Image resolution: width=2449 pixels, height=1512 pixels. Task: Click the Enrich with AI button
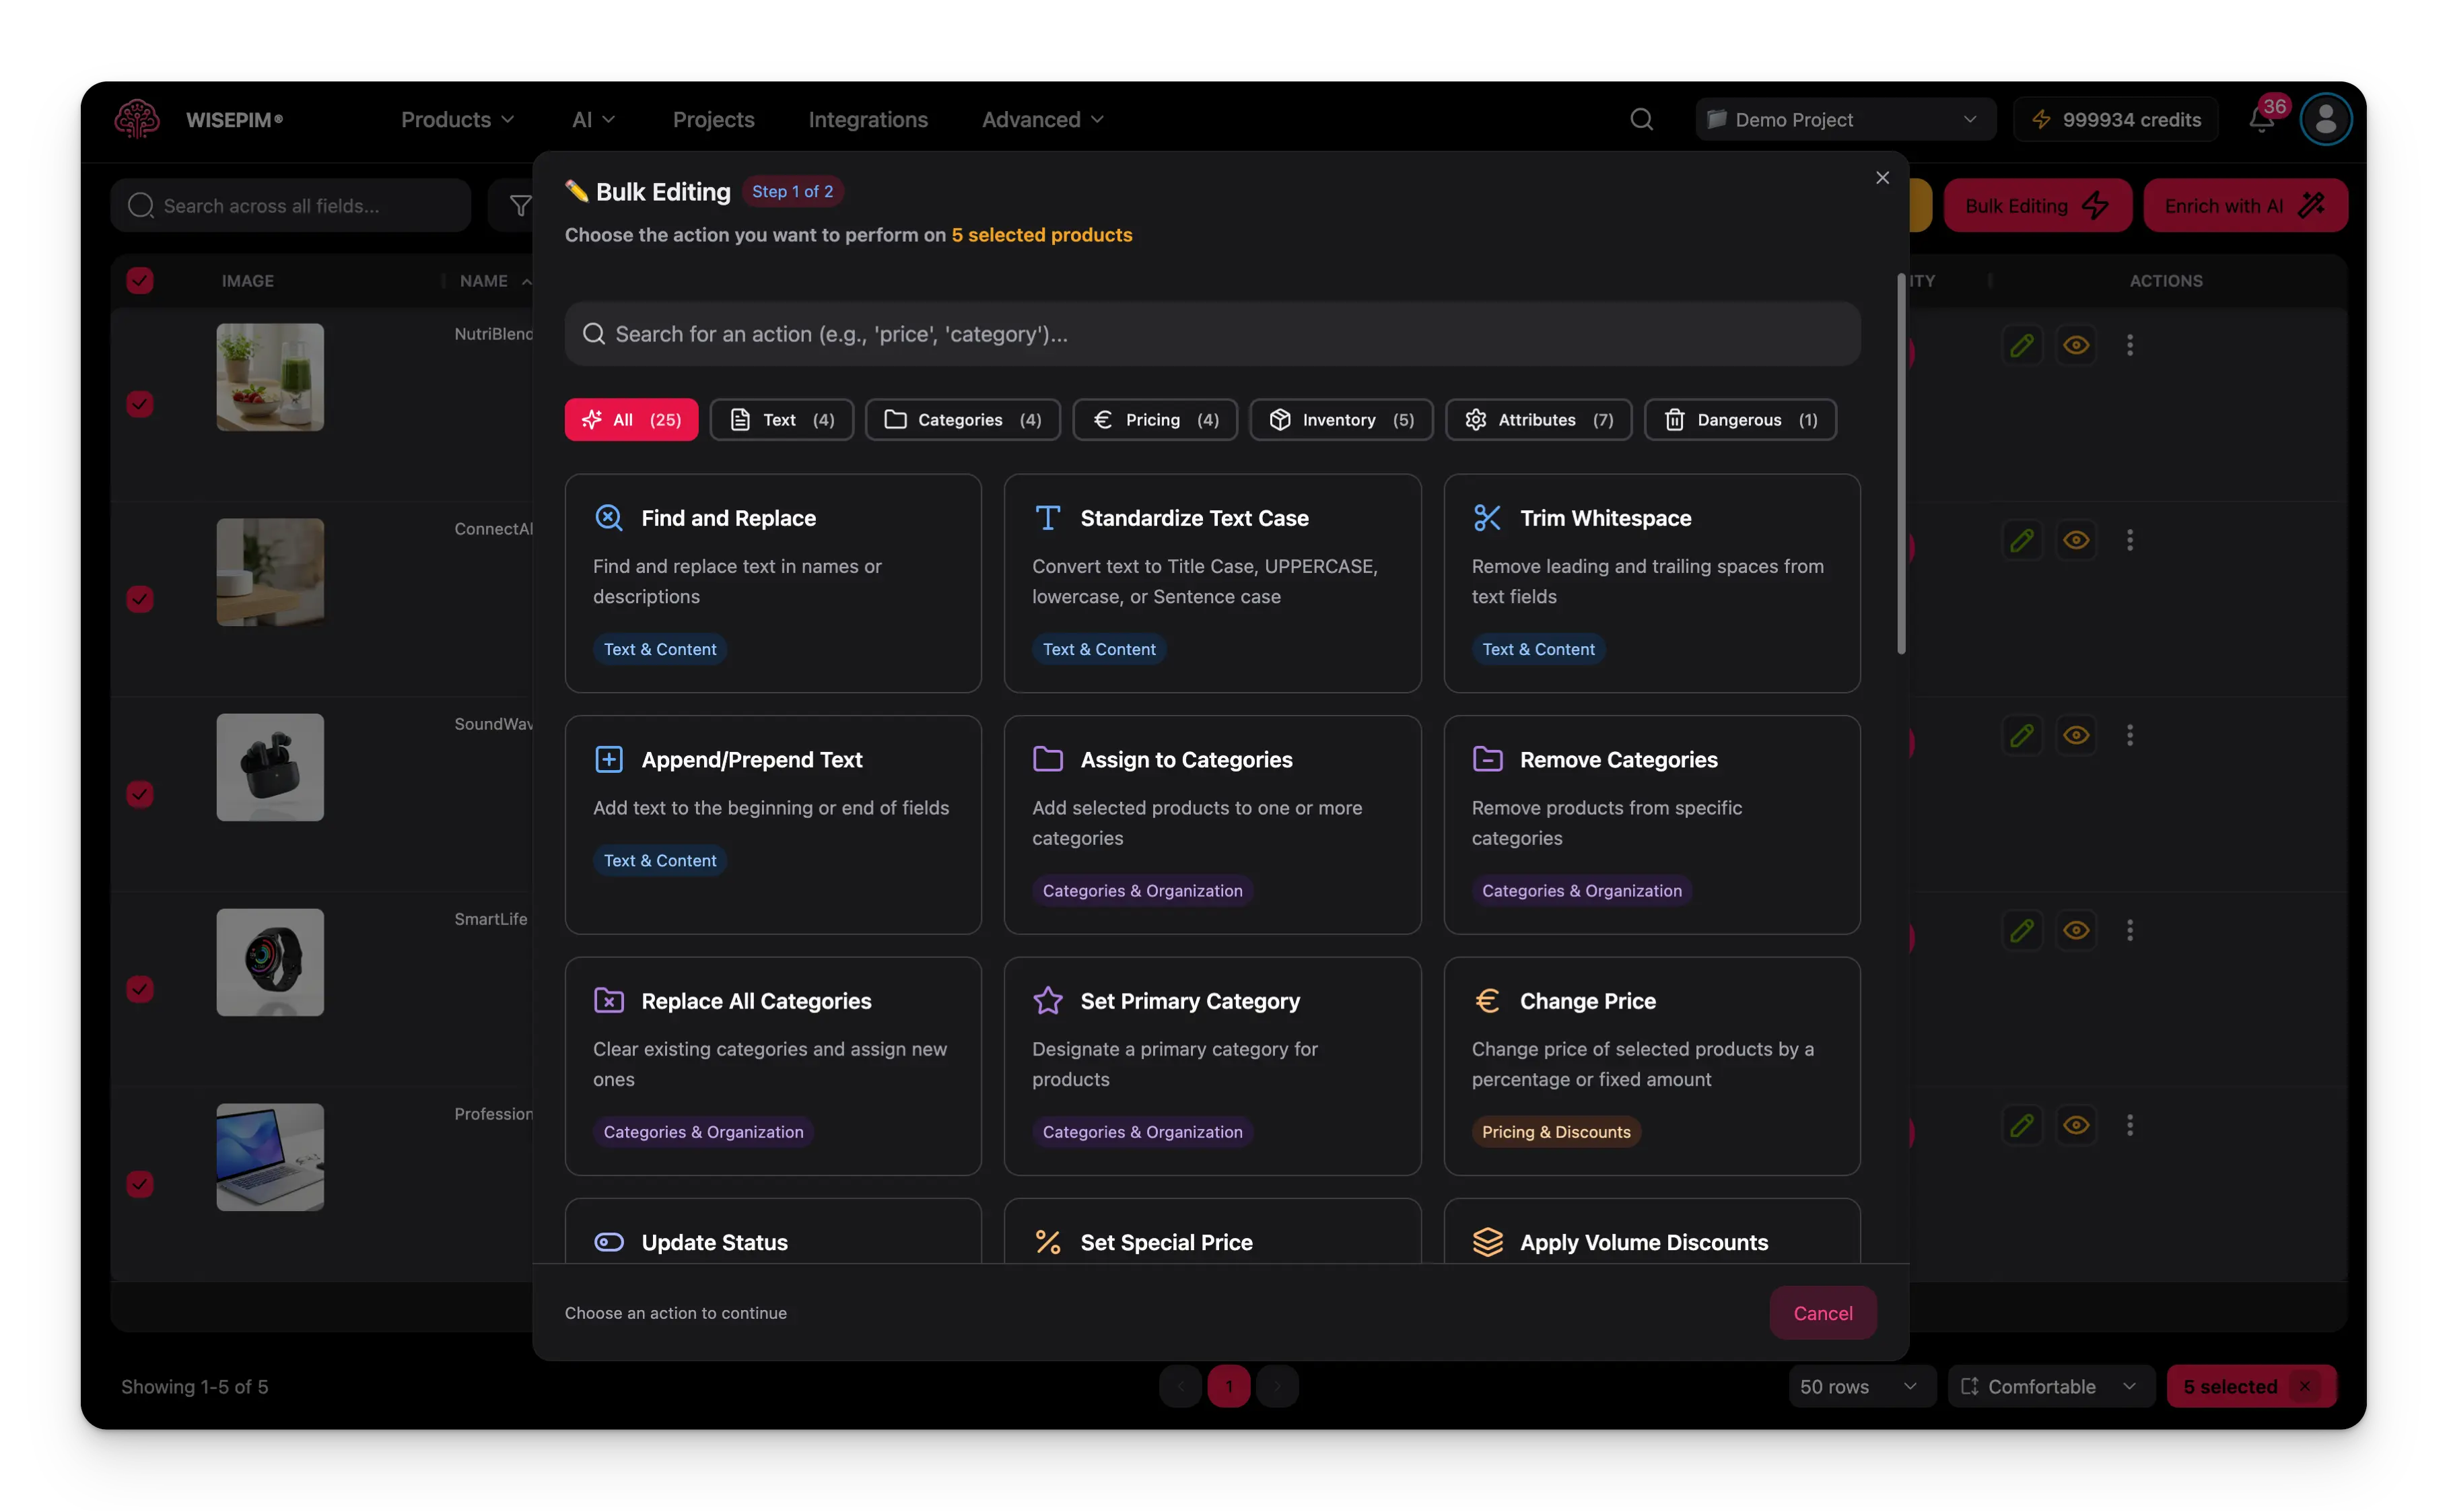2245,205
